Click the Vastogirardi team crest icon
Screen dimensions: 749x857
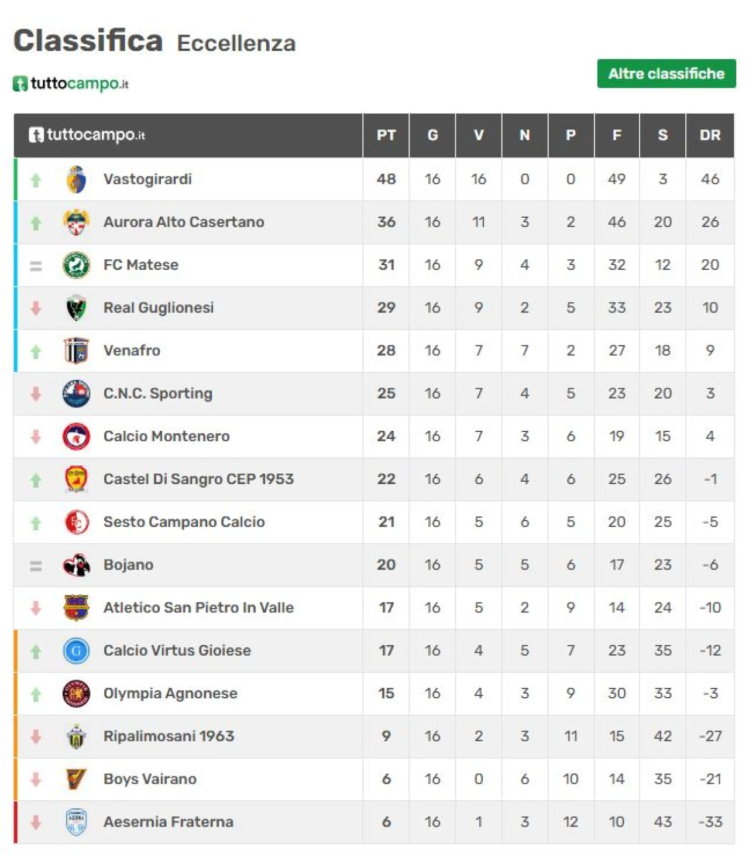point(76,179)
